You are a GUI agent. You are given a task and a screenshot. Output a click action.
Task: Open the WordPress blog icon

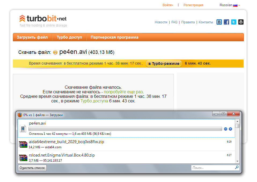[241, 22]
